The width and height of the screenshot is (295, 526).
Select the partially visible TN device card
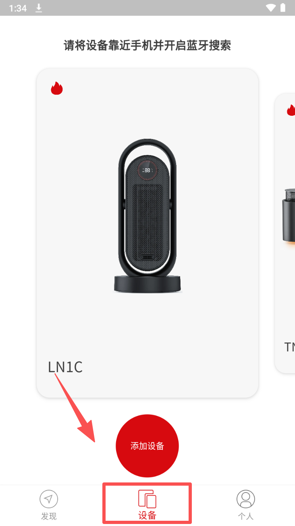[x=285, y=233]
